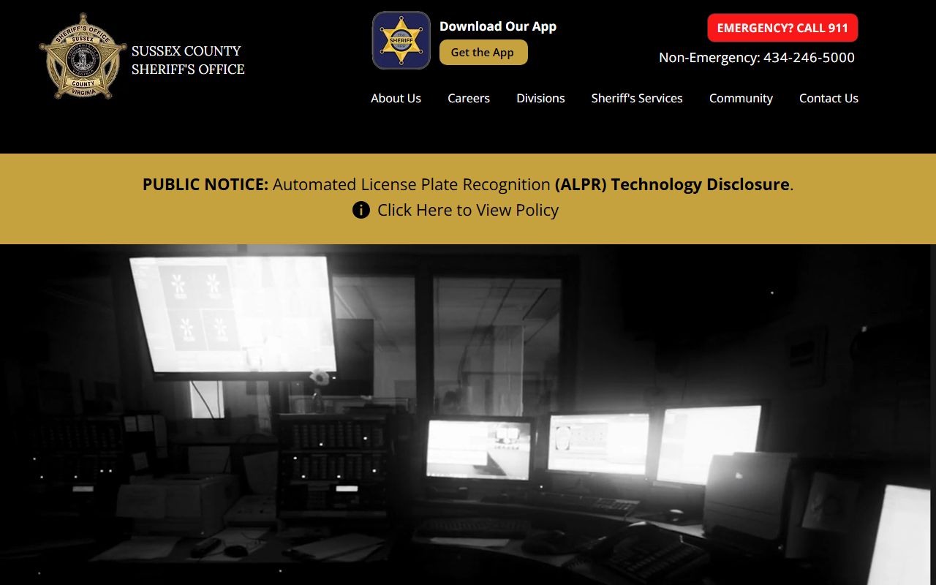
Task: Click the Sheriff app star icon
Action: (401, 40)
